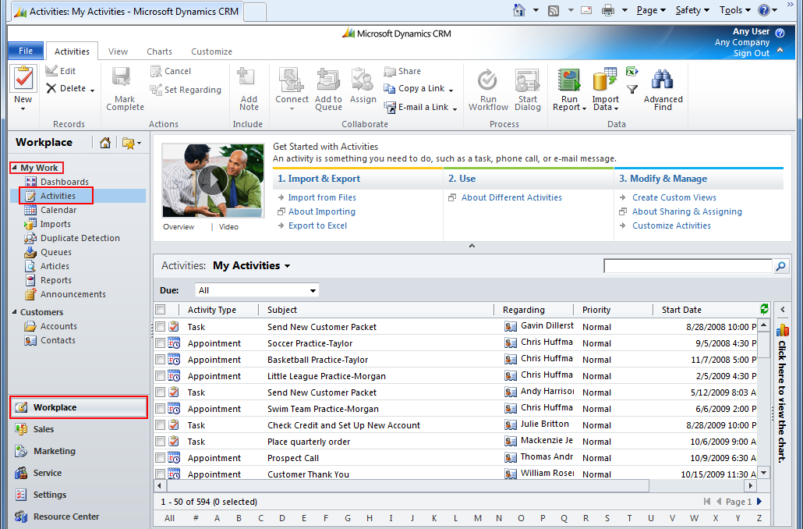Expand the Connect dropdown
The width and height of the screenshot is (803, 529).
click(292, 108)
